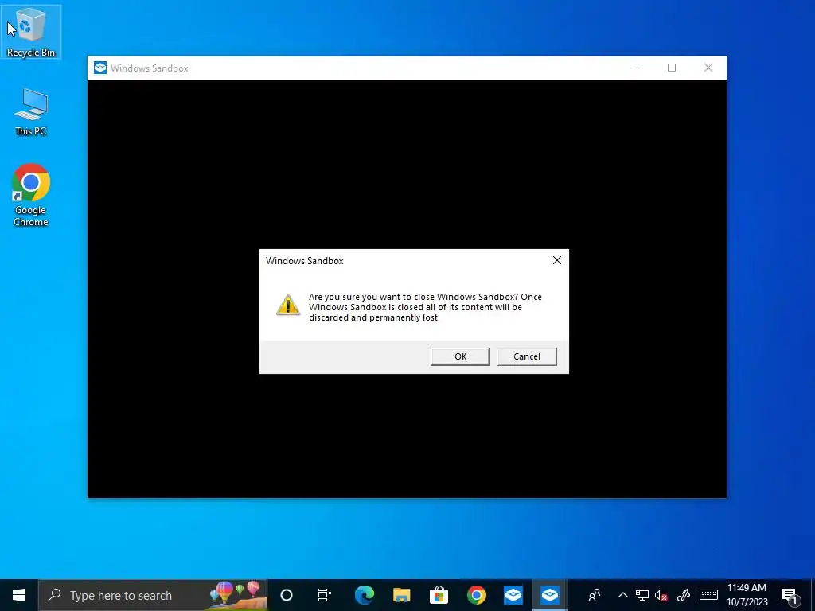Open Cortana from the taskbar circle icon
This screenshot has height=611, width=815.
click(x=287, y=595)
